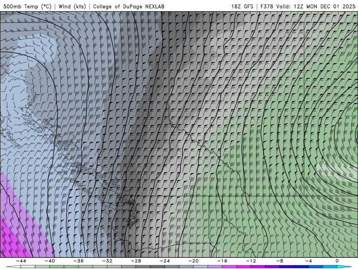Click the -20 colorbar tick label
This screenshot has height=269, width=358.
(194, 261)
